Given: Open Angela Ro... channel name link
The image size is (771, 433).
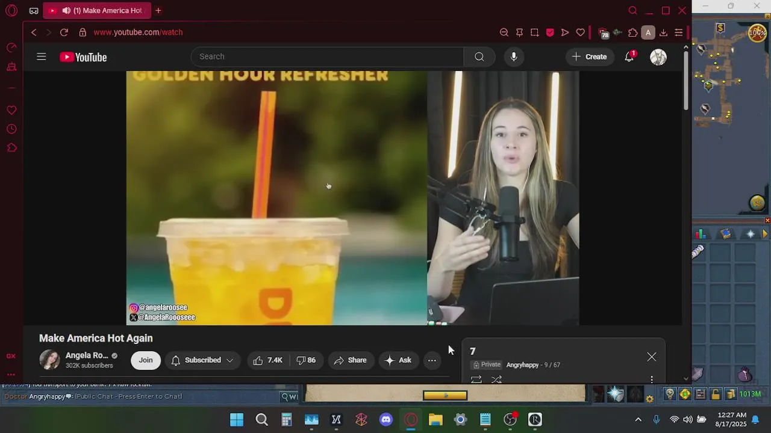Looking at the screenshot, I should pos(87,355).
